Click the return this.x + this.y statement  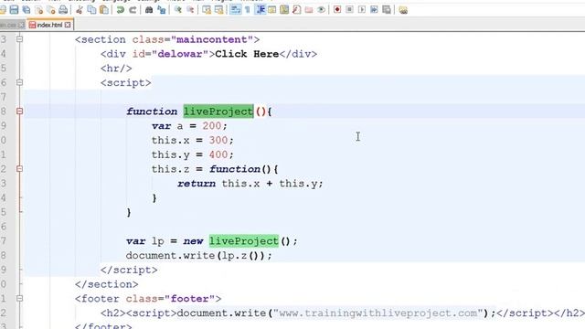point(250,184)
